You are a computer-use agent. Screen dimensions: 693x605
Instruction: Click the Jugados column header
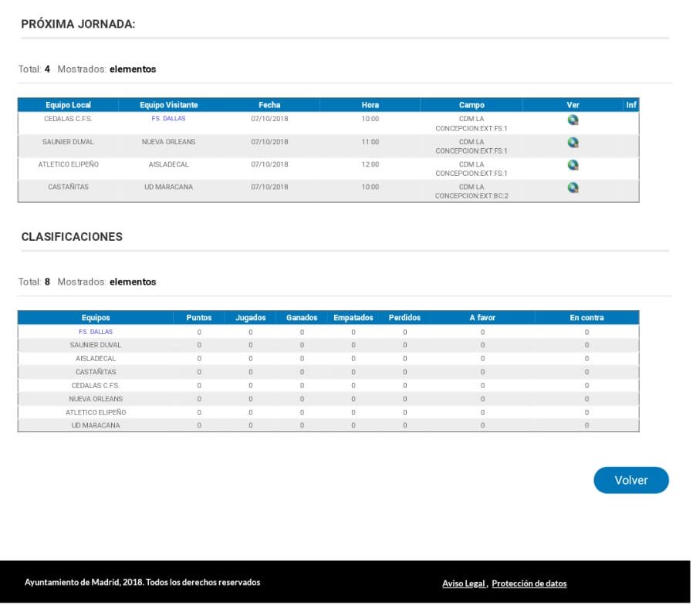pos(251,318)
